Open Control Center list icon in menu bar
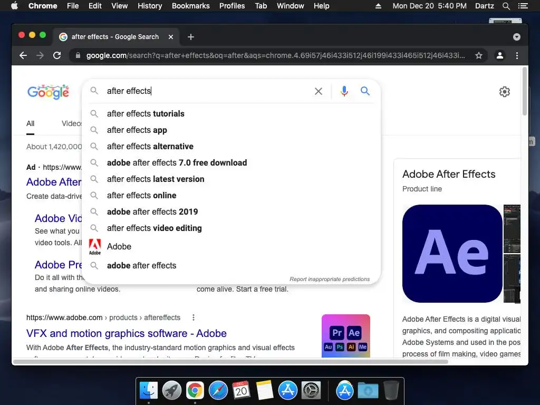This screenshot has height=405, width=540. tap(523, 6)
